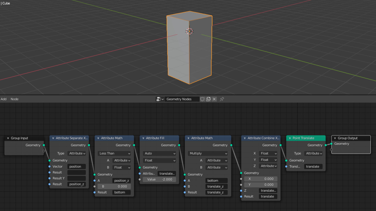Open the node tree browse icon dropdown
This screenshot has width=376, height=211.
160,99
